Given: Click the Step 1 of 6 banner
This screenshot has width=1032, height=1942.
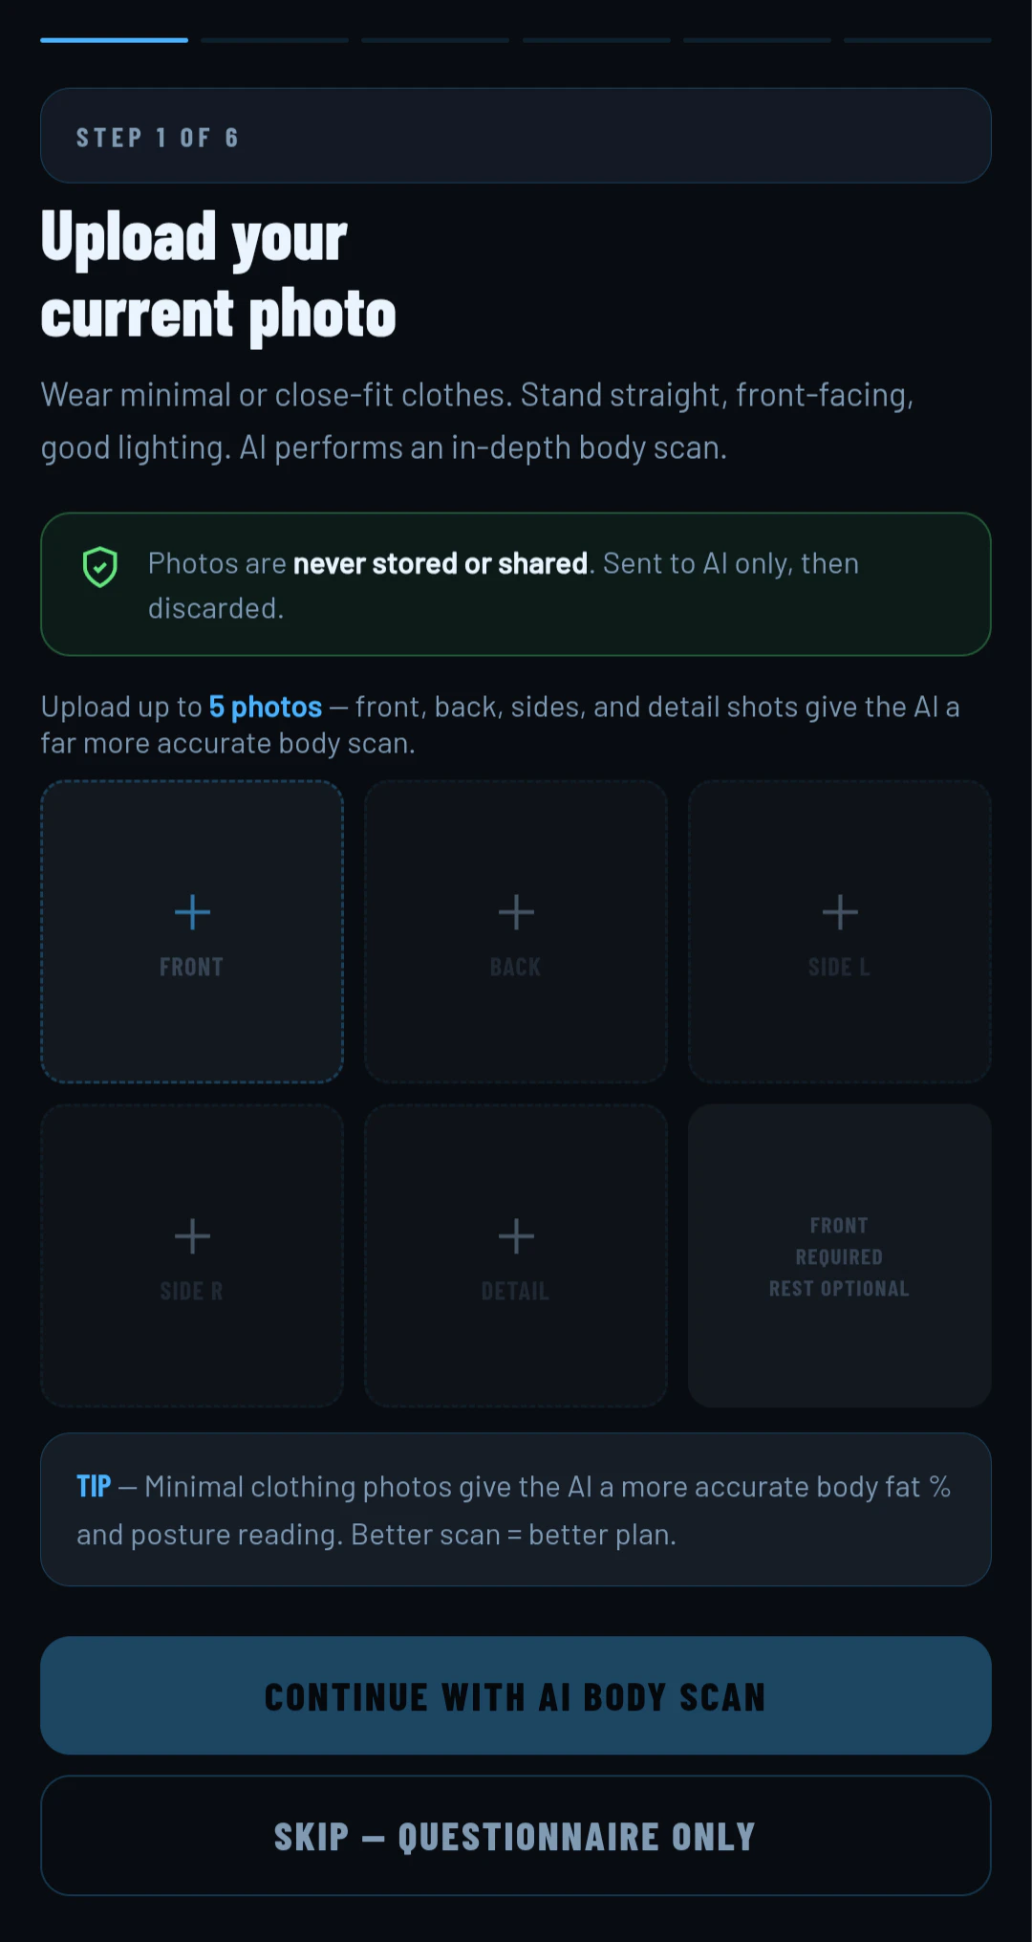Looking at the screenshot, I should 516,136.
